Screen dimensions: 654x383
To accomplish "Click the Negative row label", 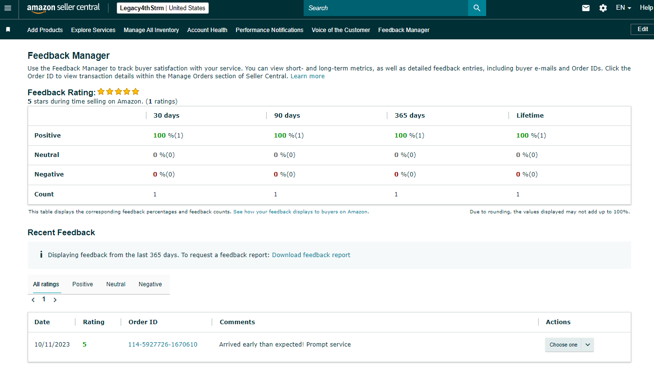I will point(49,174).
